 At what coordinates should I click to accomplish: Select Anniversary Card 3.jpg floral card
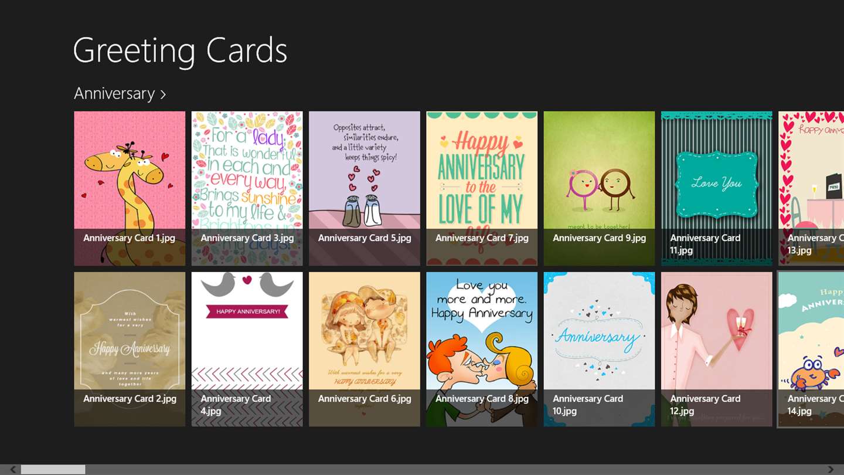[247, 188]
